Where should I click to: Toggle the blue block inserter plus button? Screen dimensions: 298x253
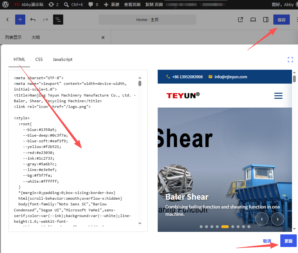point(20,20)
